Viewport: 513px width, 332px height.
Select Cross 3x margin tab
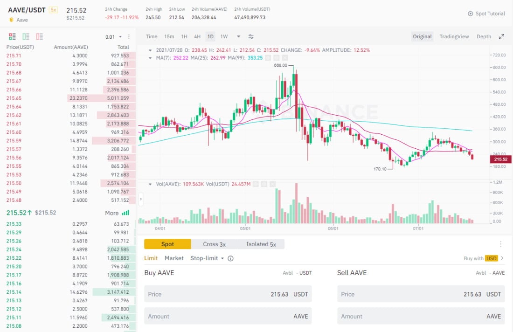(215, 244)
